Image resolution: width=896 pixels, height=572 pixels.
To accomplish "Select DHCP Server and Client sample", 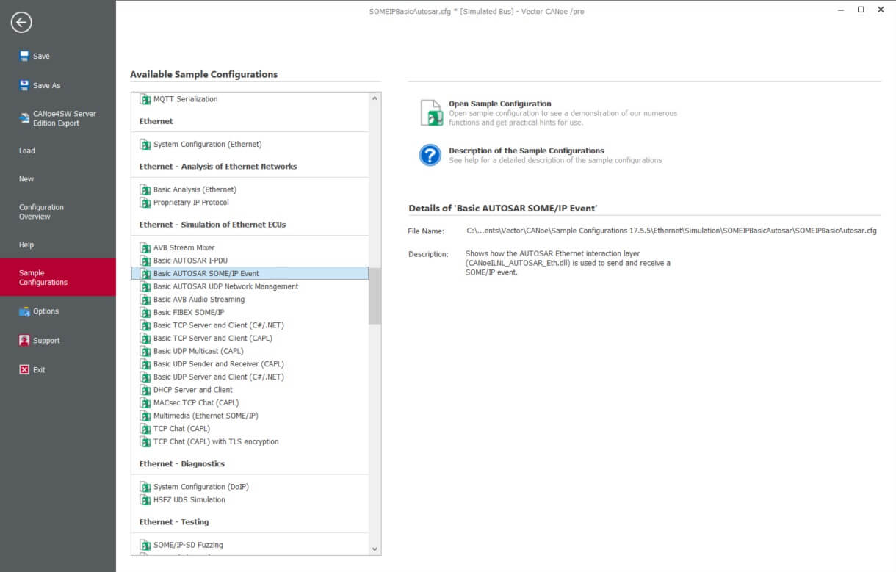I will [192, 390].
